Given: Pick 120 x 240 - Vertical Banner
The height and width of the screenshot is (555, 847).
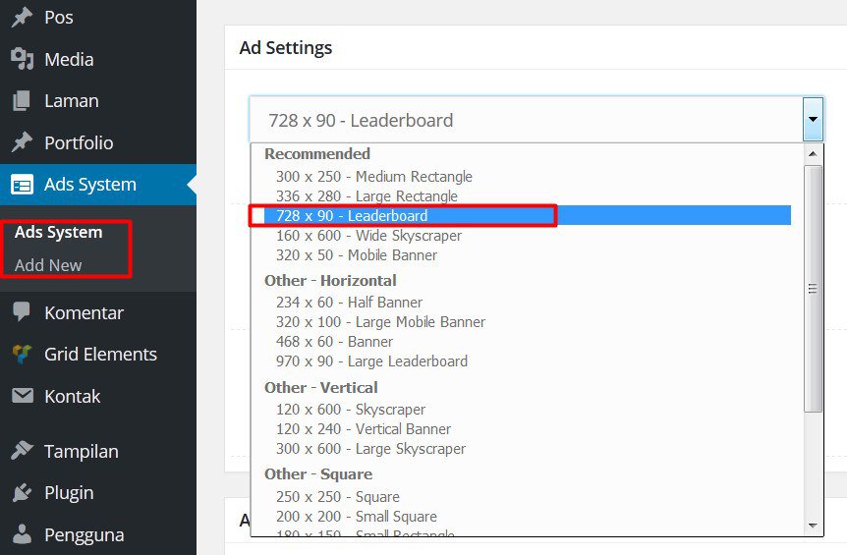Looking at the screenshot, I should 363,429.
